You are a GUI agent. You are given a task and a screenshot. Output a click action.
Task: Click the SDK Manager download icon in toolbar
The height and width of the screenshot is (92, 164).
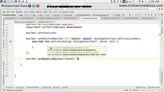coord(148,15)
